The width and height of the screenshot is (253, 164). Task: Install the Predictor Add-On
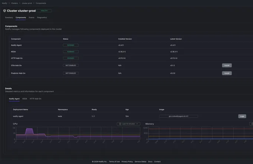[x=227, y=73]
